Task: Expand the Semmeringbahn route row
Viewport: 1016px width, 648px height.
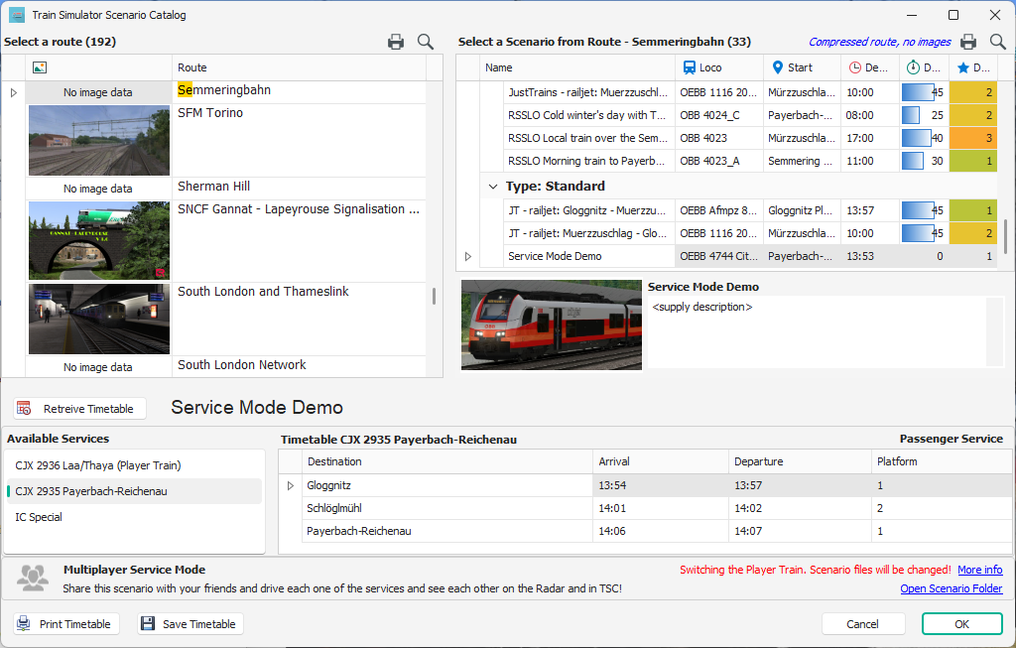Action: click(x=14, y=92)
